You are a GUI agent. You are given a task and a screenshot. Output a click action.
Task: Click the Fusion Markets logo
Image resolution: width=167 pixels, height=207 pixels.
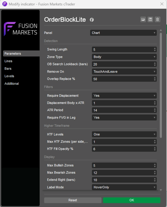[x=21, y=29]
